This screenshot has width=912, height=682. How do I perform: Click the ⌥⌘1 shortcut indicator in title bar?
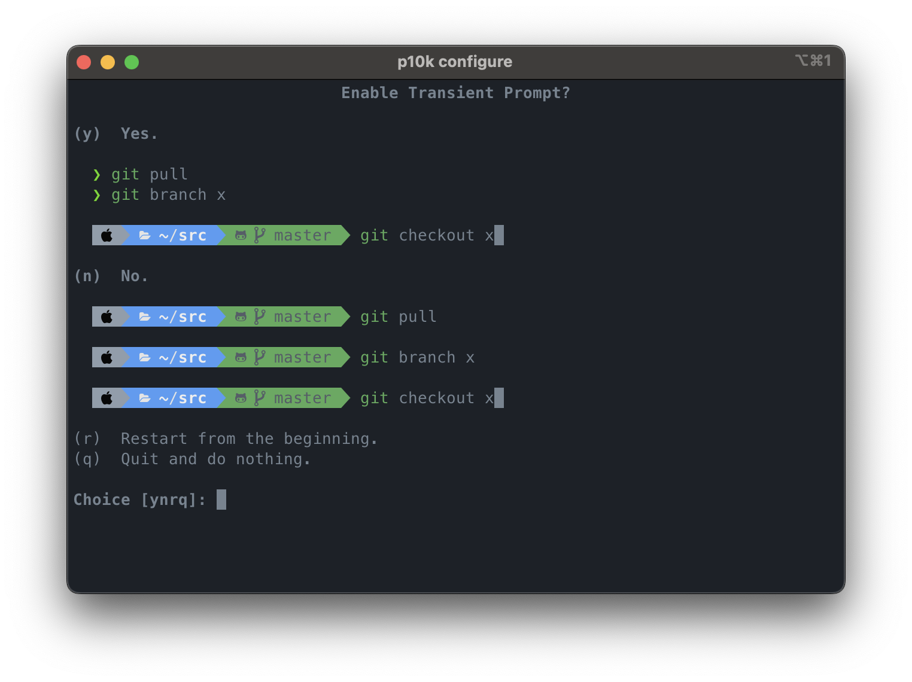(x=813, y=60)
